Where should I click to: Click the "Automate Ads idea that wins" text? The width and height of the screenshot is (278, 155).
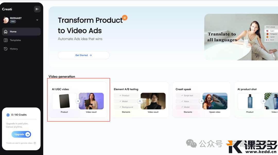[80, 39]
